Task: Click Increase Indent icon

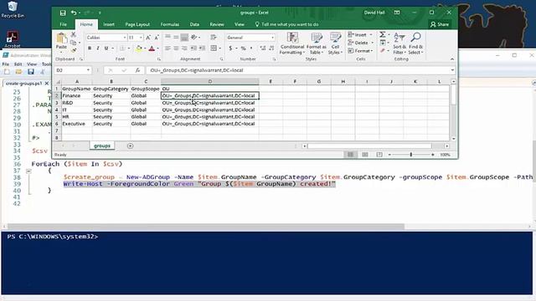Action: coord(203,48)
